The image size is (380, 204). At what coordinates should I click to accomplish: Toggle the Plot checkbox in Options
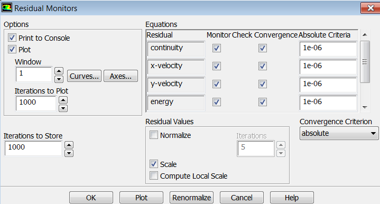[12, 50]
